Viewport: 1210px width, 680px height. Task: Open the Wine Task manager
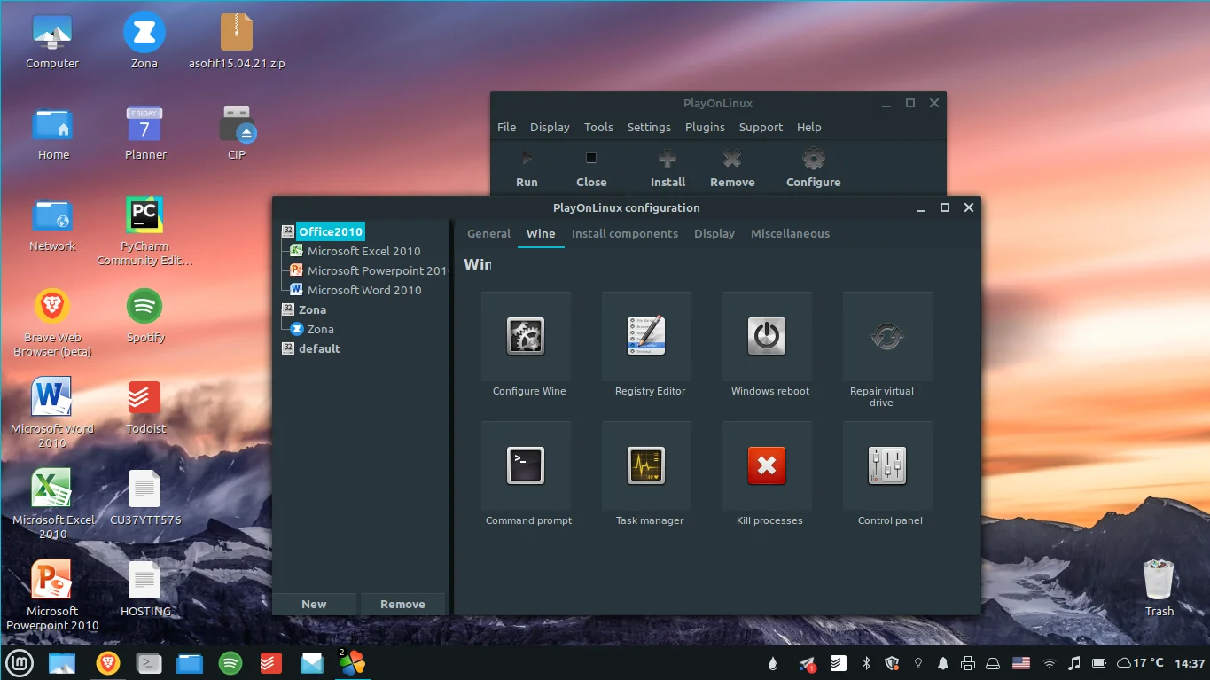pos(646,466)
